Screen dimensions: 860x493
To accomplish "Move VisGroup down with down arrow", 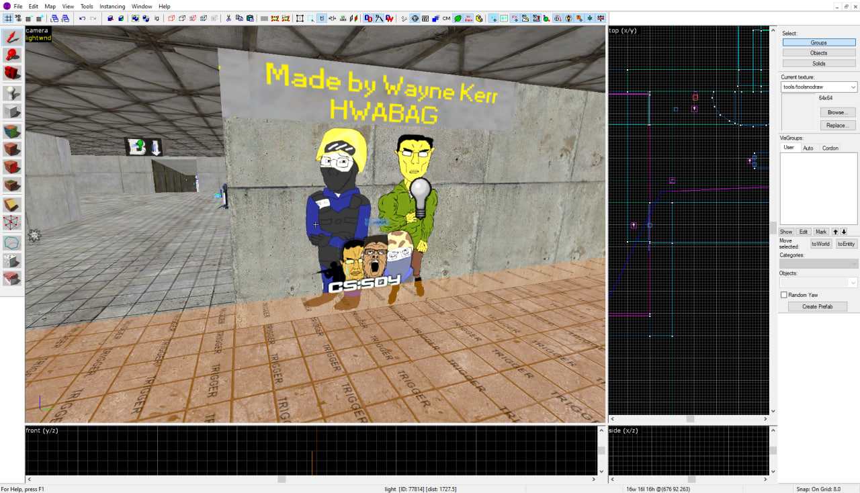I will click(x=844, y=232).
